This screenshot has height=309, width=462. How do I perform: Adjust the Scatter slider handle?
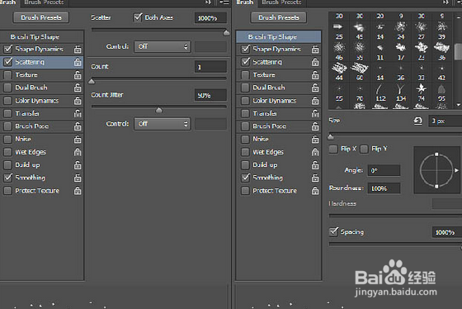(226, 33)
